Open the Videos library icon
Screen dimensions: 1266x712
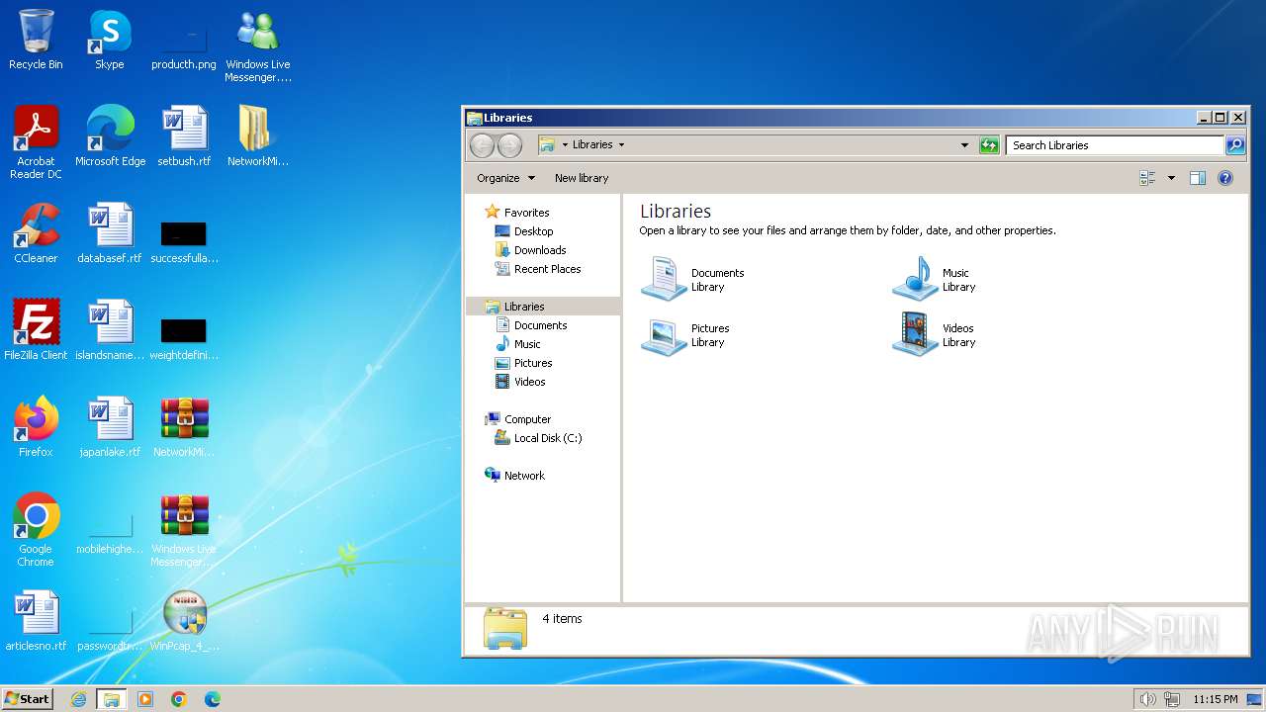[x=915, y=335]
